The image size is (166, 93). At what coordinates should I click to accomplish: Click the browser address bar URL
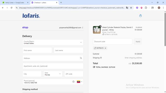pos(72,8)
